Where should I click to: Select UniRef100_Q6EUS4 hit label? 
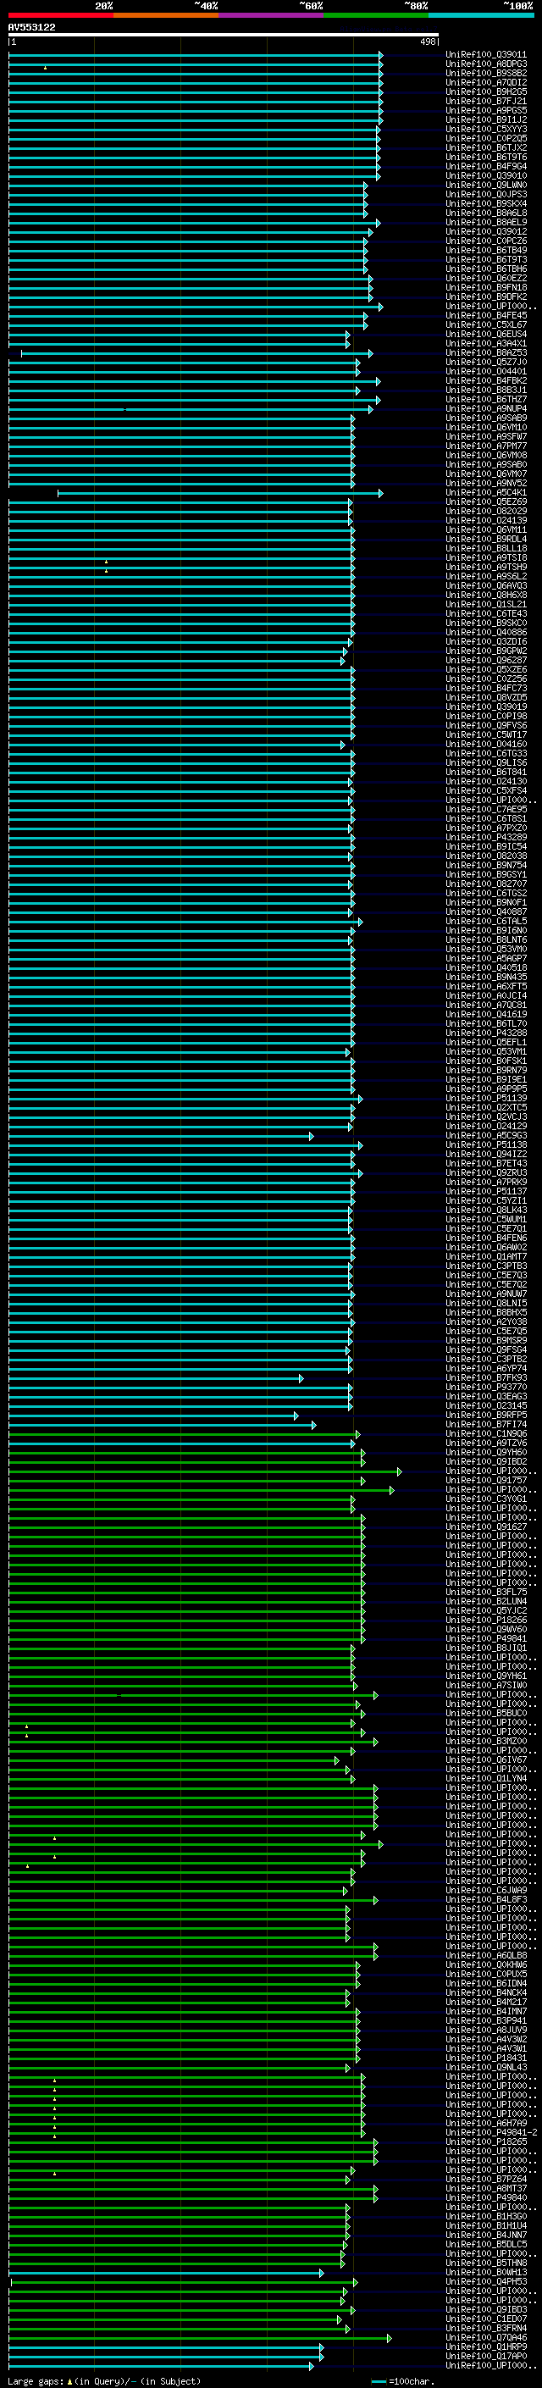click(486, 334)
